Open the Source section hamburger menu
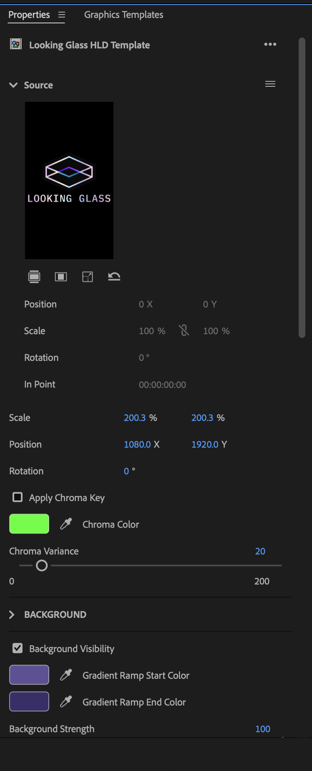The image size is (312, 771). 270,84
